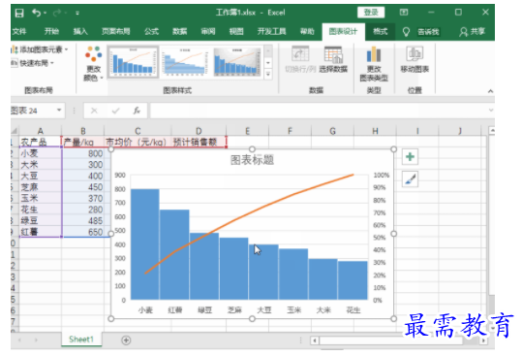Select cell with value 650

(x=83, y=232)
